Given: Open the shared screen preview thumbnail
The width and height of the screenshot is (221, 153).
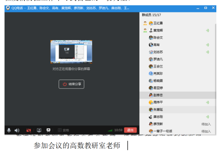Looking at the screenshot, I should click(x=71, y=52).
